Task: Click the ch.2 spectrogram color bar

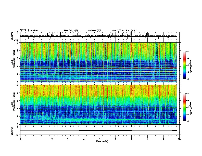Action: click(185, 107)
